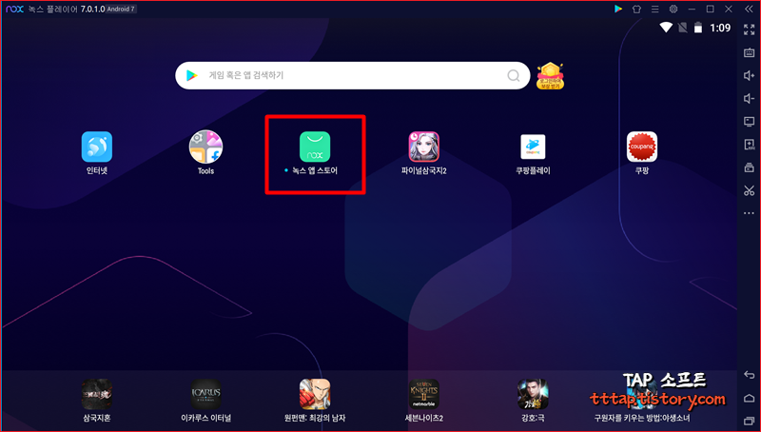Click the 게임 혹은 앱 검색하기 search field
Screen dimensions: 761x432
pyautogui.click(x=352, y=75)
